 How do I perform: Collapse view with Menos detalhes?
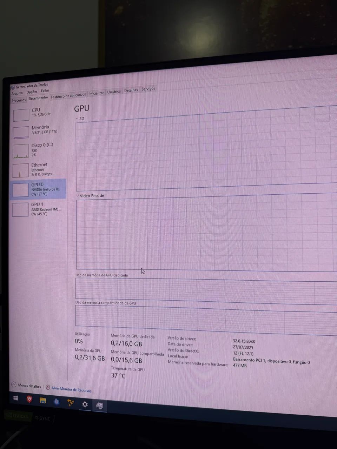tap(27, 386)
